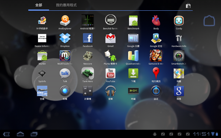
Task: Open 設定 settings app
Action: pyautogui.click(x=156, y=91)
